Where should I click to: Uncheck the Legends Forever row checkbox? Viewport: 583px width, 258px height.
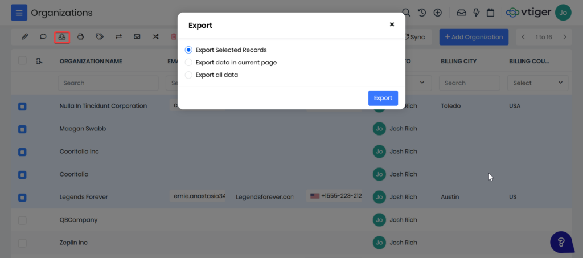coord(22,198)
